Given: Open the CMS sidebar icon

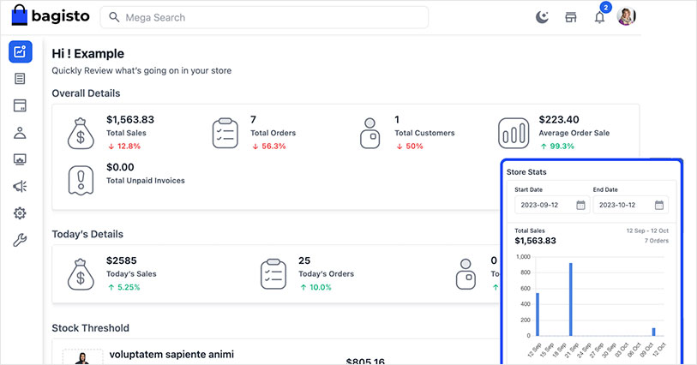Looking at the screenshot, I should coord(21,159).
